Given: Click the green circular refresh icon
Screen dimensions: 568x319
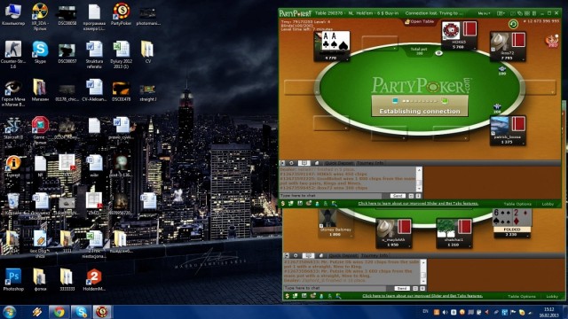Looking at the screenshot, I should point(513,24).
